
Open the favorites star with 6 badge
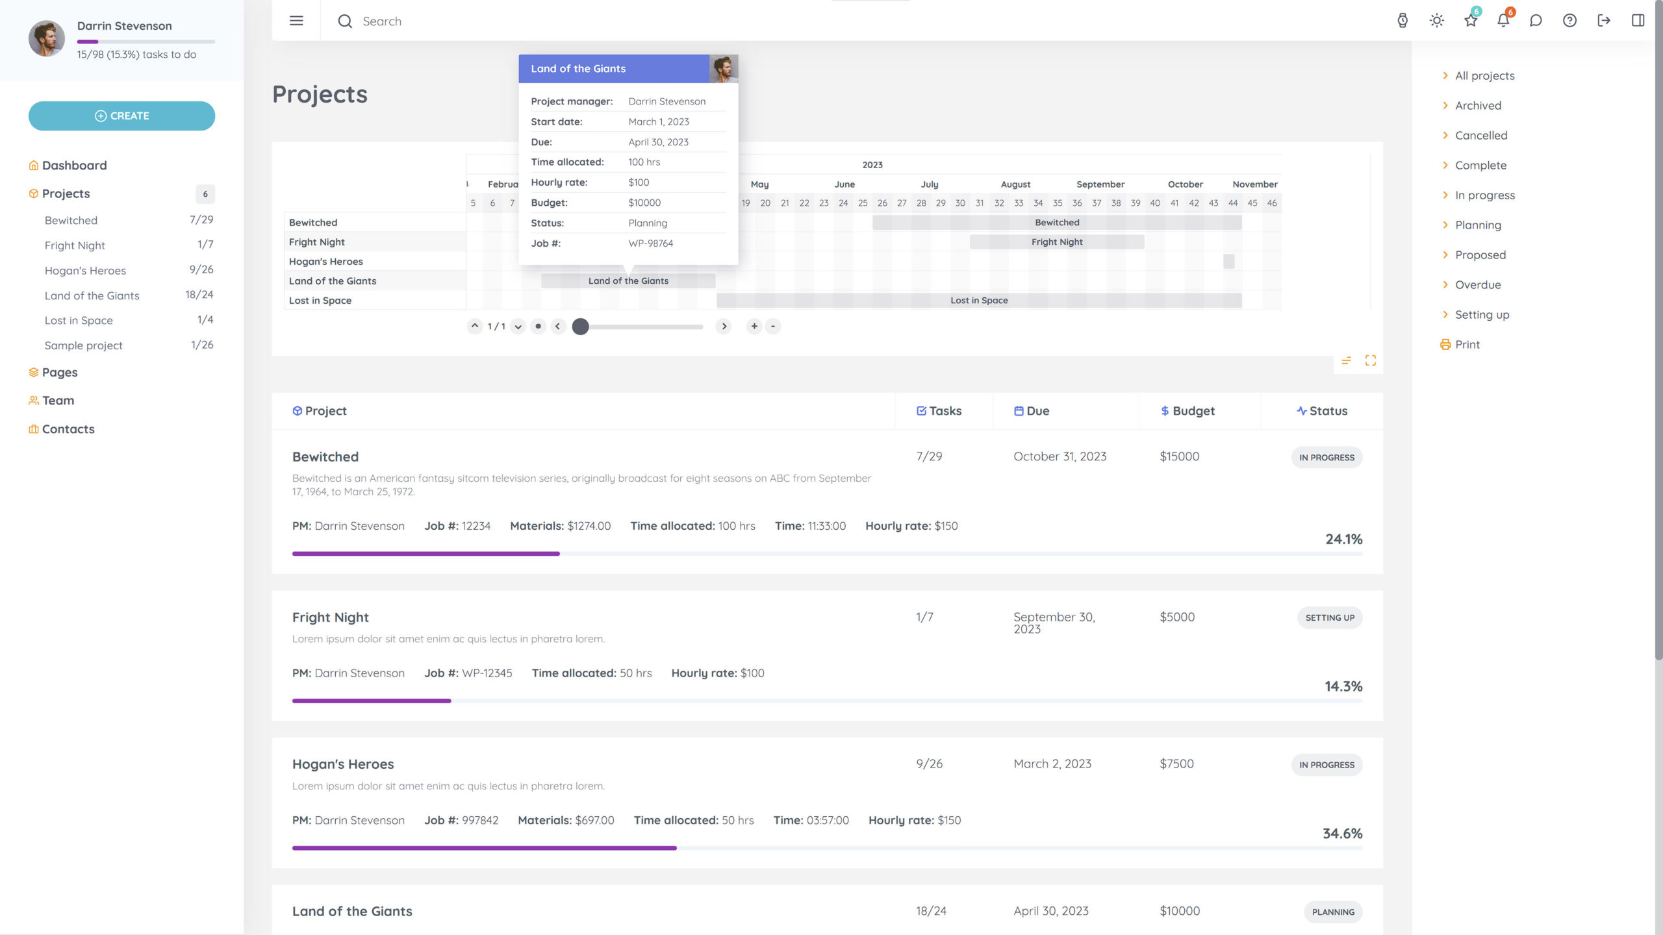tap(1470, 21)
